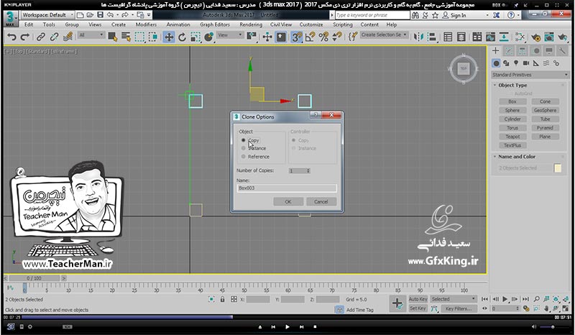The width and height of the screenshot is (575, 335).
Task: Activate the Select and Scale tool
Action: point(195,37)
